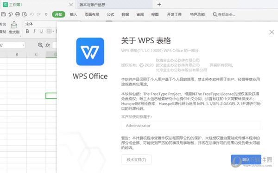
Task: Click the fx insert function icon
Action: 48,45
